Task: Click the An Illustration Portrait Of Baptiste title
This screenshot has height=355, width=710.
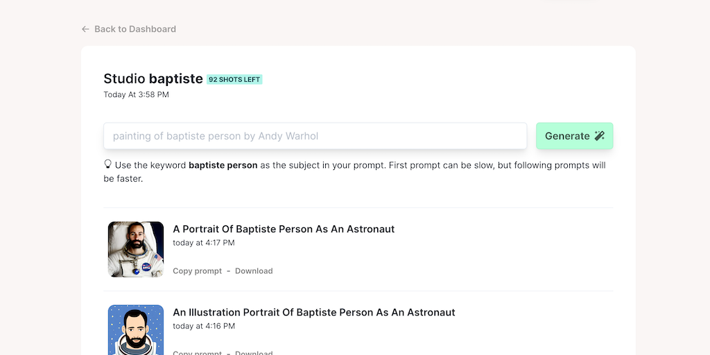Action: pyautogui.click(x=313, y=312)
